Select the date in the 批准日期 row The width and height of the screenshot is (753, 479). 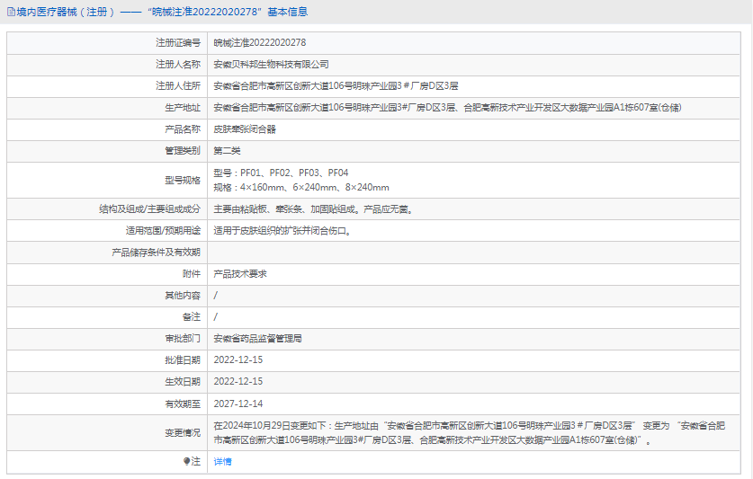pyautogui.click(x=238, y=360)
